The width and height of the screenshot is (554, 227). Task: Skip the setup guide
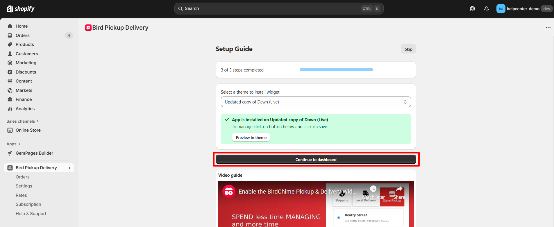408,49
